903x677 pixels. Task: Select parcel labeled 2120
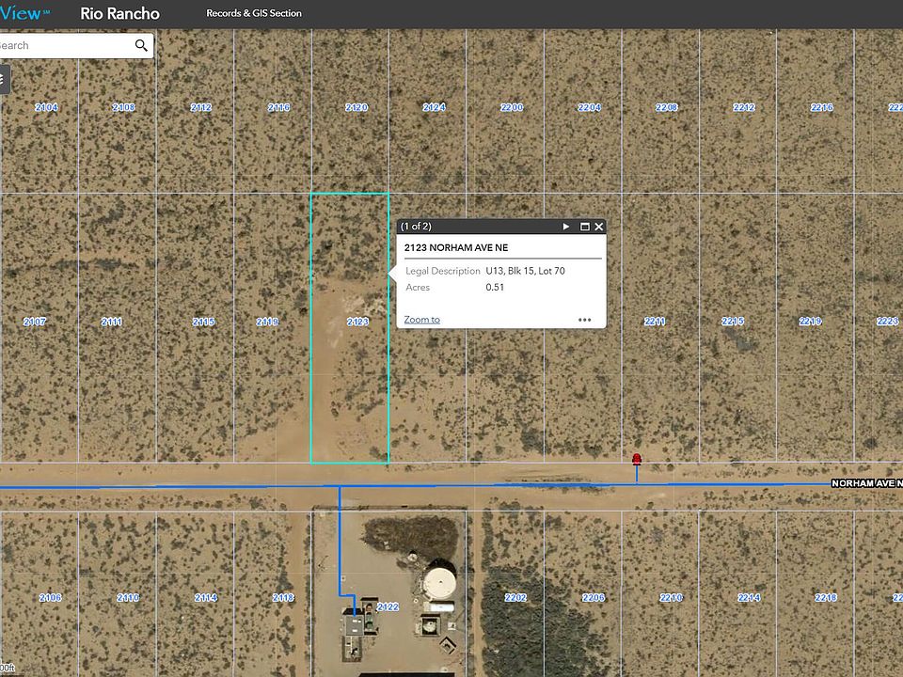click(356, 107)
